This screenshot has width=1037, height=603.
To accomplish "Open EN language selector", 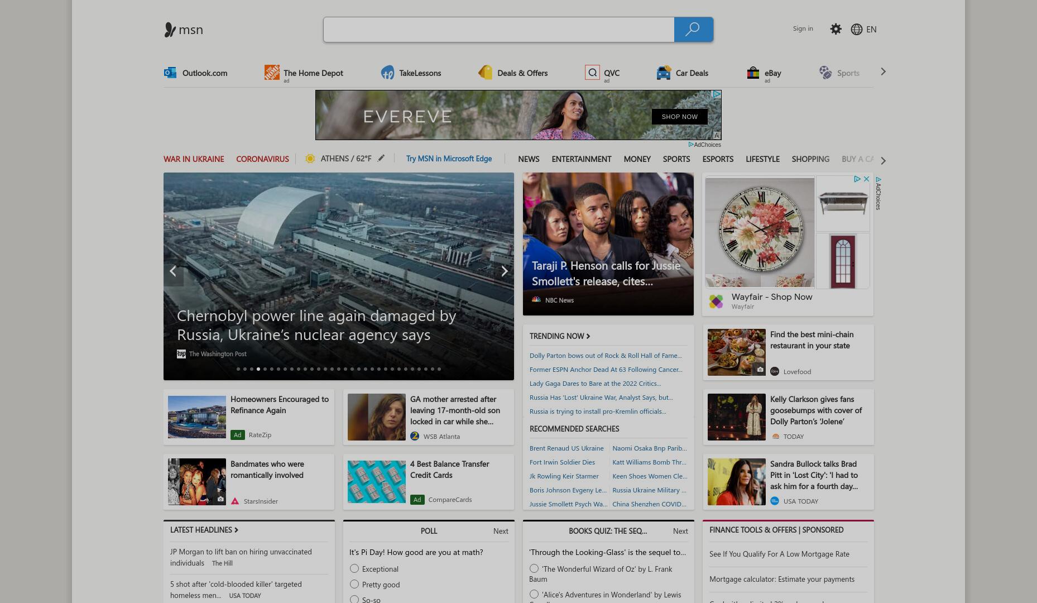I will [x=871, y=30].
